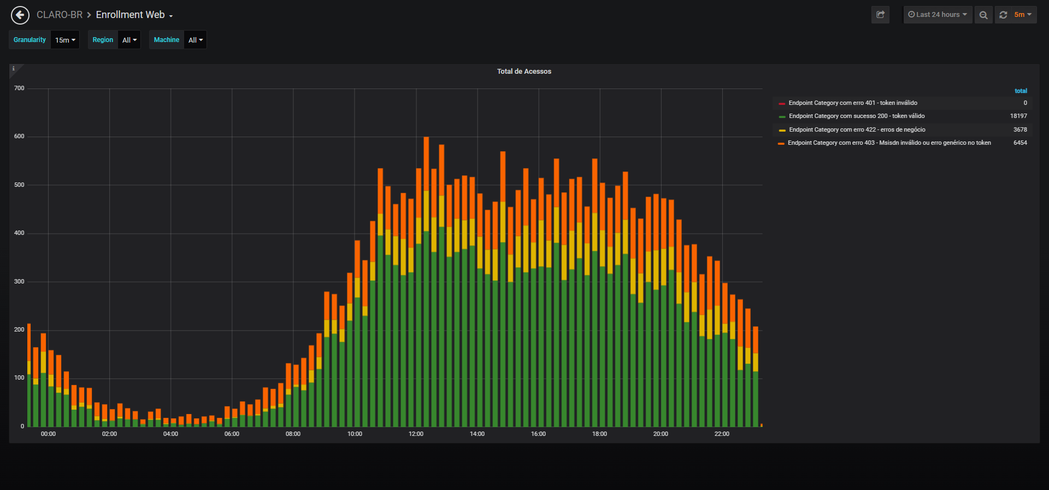
Task: Click the 100 y-axis label
Action: coord(19,377)
